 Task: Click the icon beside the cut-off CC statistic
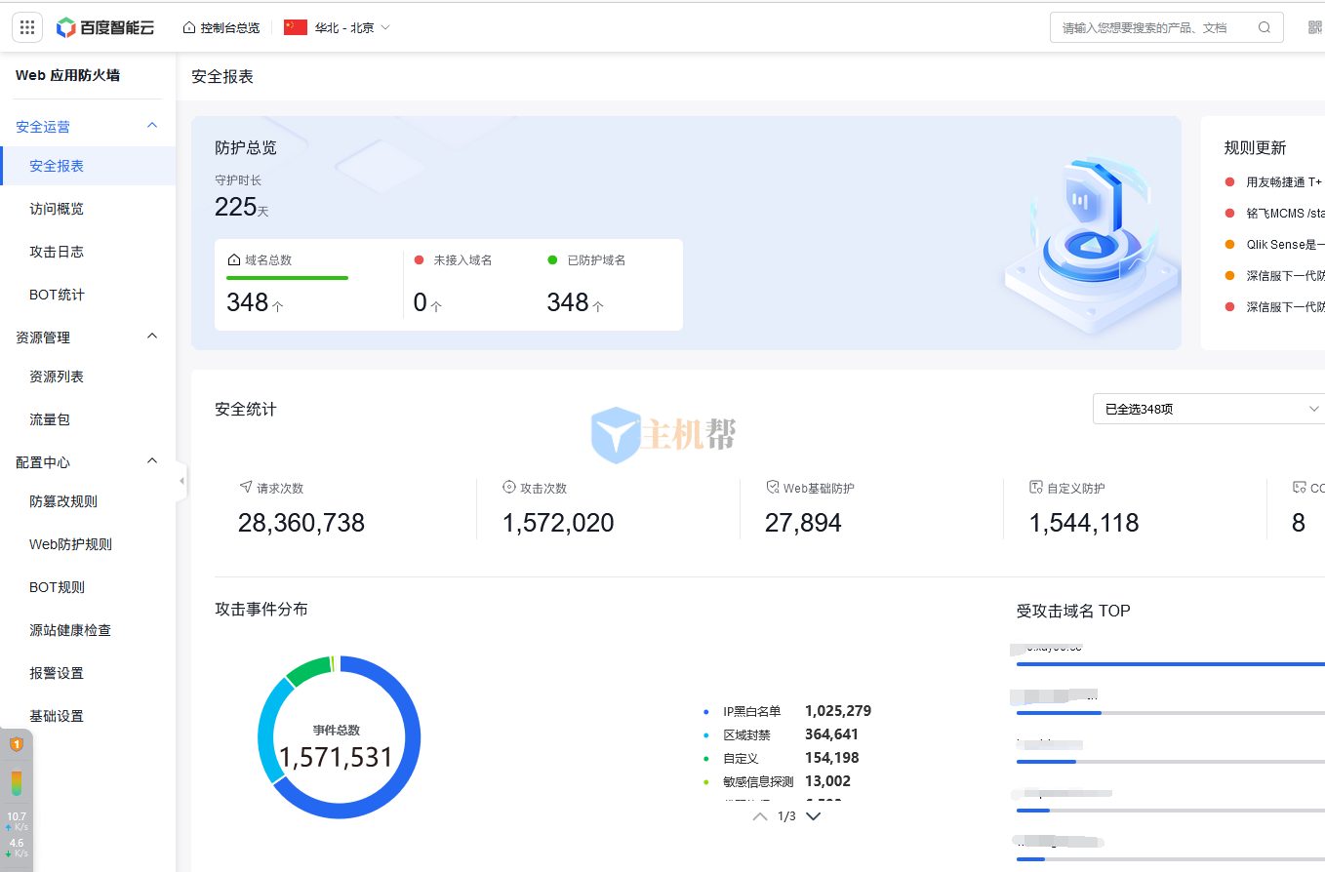coord(1299,487)
